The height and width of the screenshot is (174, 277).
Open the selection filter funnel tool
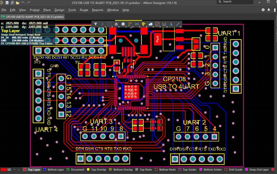[96, 24]
